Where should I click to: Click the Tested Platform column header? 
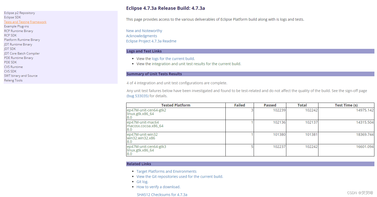click(176, 105)
